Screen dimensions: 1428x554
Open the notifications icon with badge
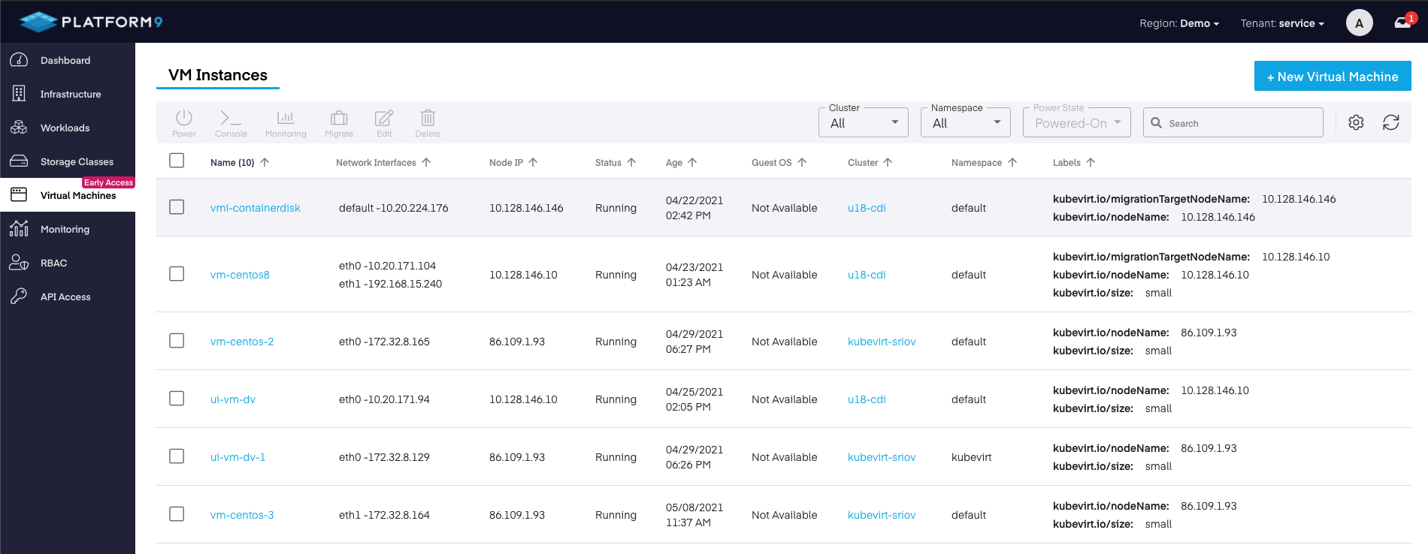(x=1402, y=23)
